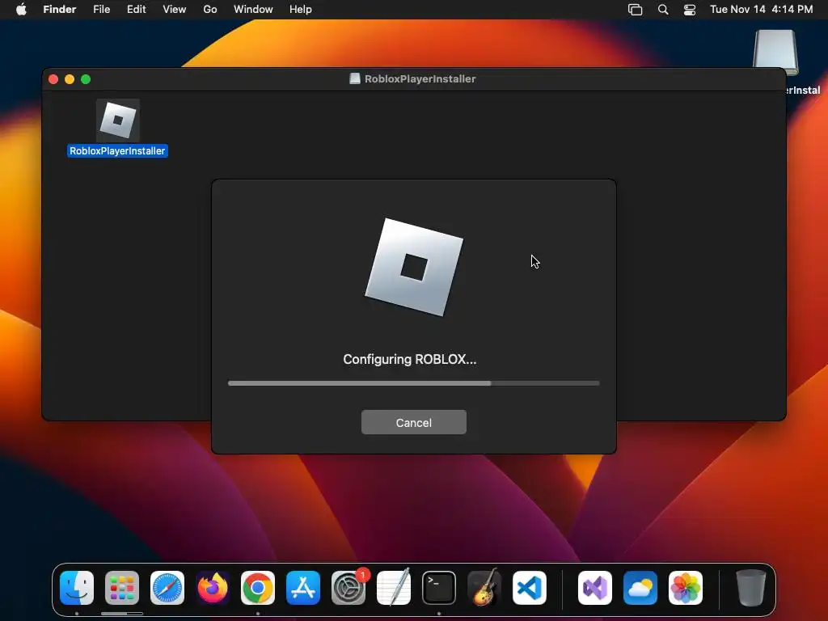Click the Configuring ROBLOX... status text
828x621 pixels.
409,359
